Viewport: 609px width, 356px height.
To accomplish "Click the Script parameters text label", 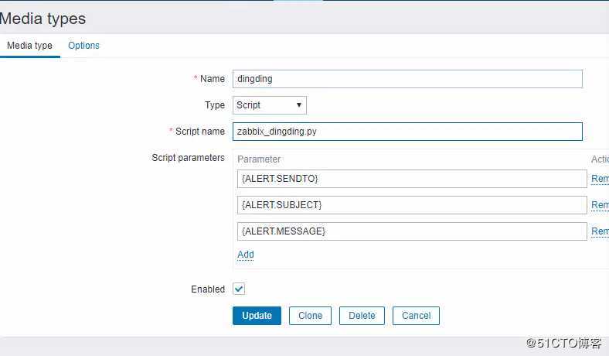I will [x=188, y=158].
